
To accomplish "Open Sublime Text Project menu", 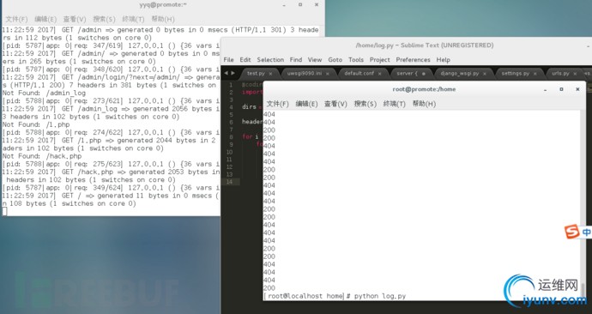I will point(380,60).
